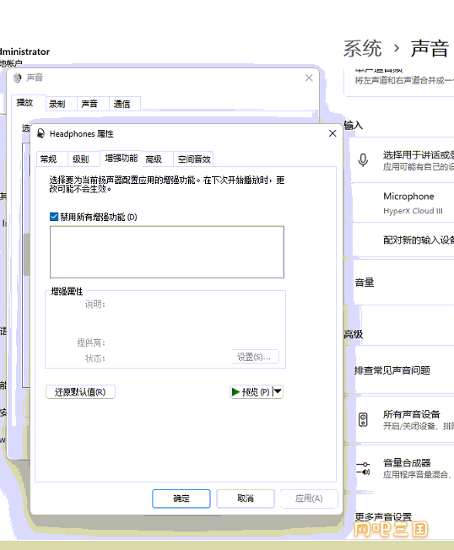
Task: Click the microphone icon in input section
Action: coord(363,160)
